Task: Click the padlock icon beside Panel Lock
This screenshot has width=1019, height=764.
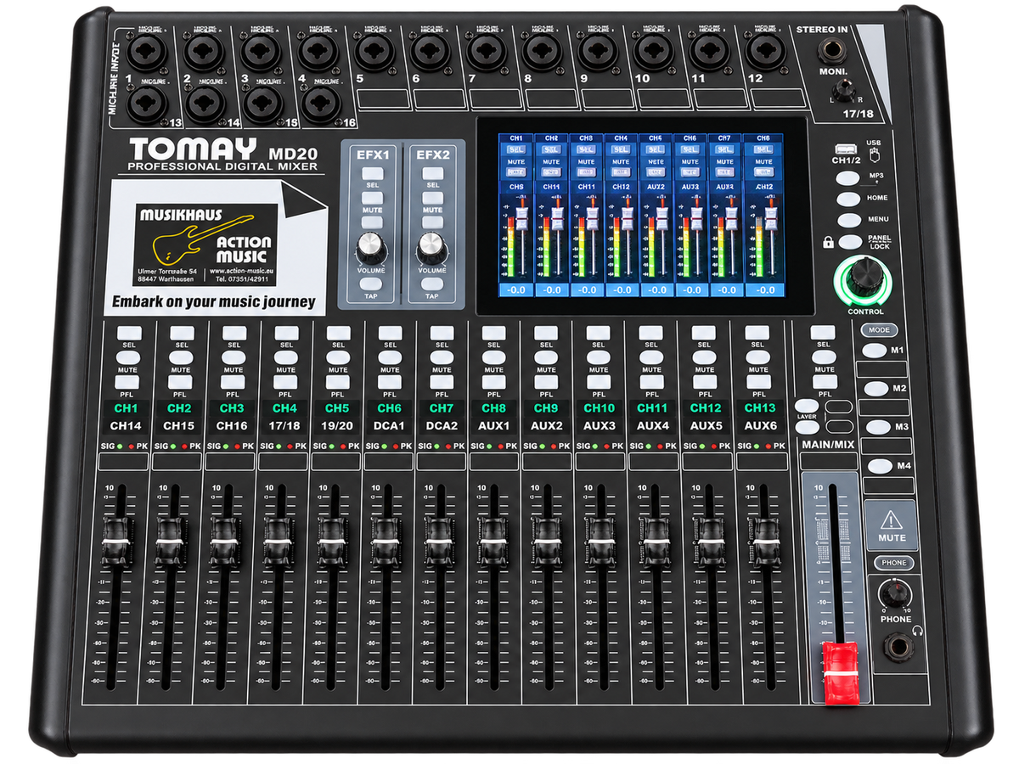Action: (x=828, y=243)
